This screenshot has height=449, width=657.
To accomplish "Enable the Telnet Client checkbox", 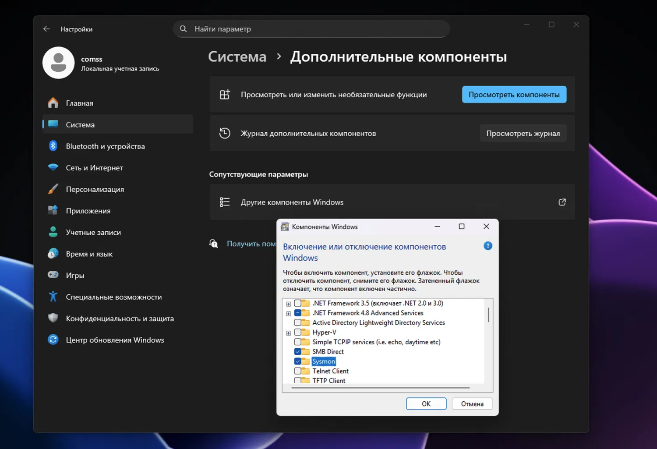I will 298,371.
